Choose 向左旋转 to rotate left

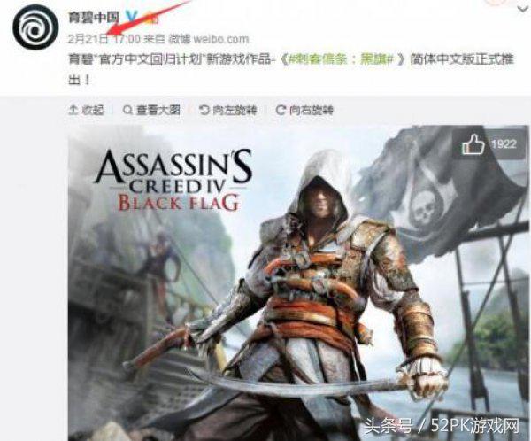235,110
